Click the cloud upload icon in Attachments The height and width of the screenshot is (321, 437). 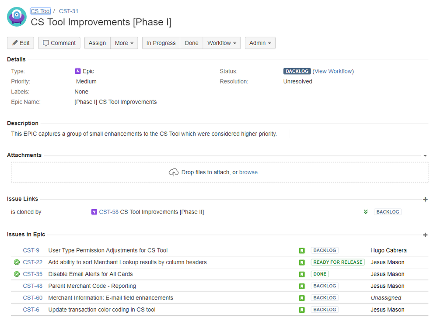(x=174, y=172)
